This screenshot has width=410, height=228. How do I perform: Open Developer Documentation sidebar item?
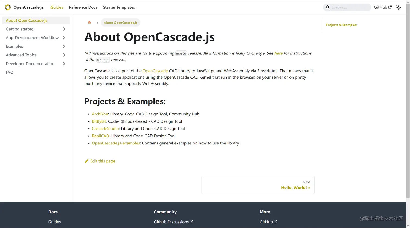(30, 64)
